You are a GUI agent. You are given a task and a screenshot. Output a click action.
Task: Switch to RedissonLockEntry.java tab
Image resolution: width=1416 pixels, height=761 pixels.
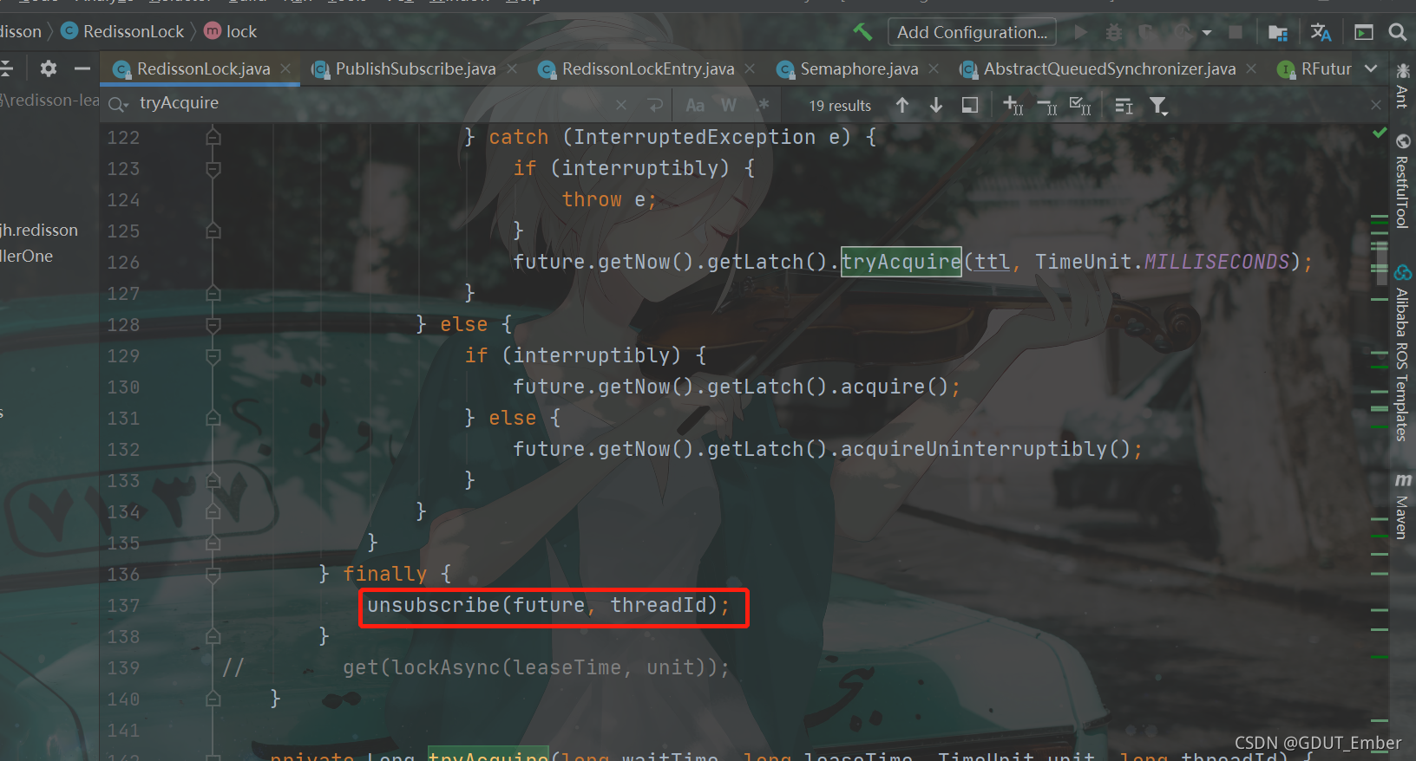(x=647, y=68)
